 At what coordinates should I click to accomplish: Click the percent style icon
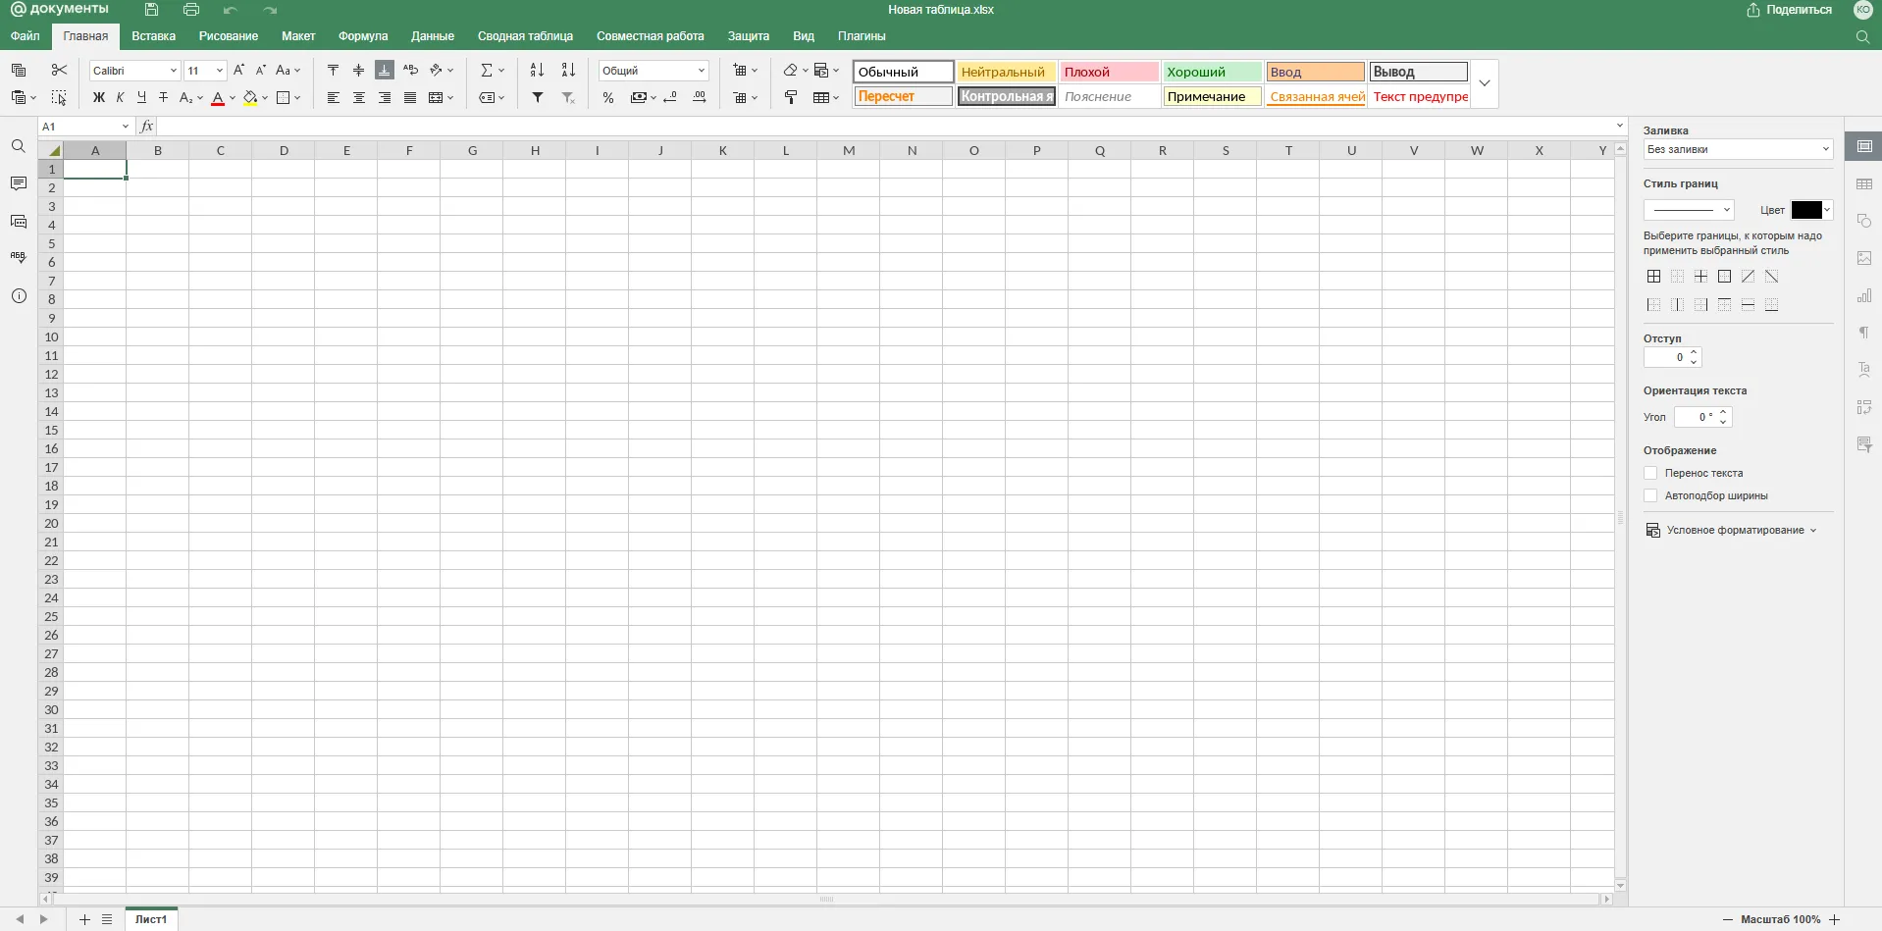(x=608, y=97)
